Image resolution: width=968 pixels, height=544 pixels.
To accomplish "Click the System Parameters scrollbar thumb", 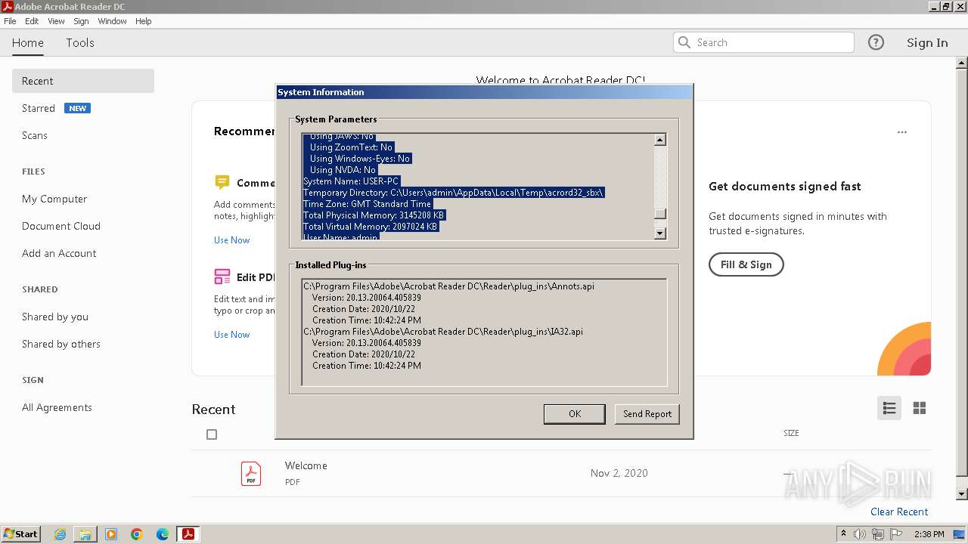I will [x=660, y=214].
